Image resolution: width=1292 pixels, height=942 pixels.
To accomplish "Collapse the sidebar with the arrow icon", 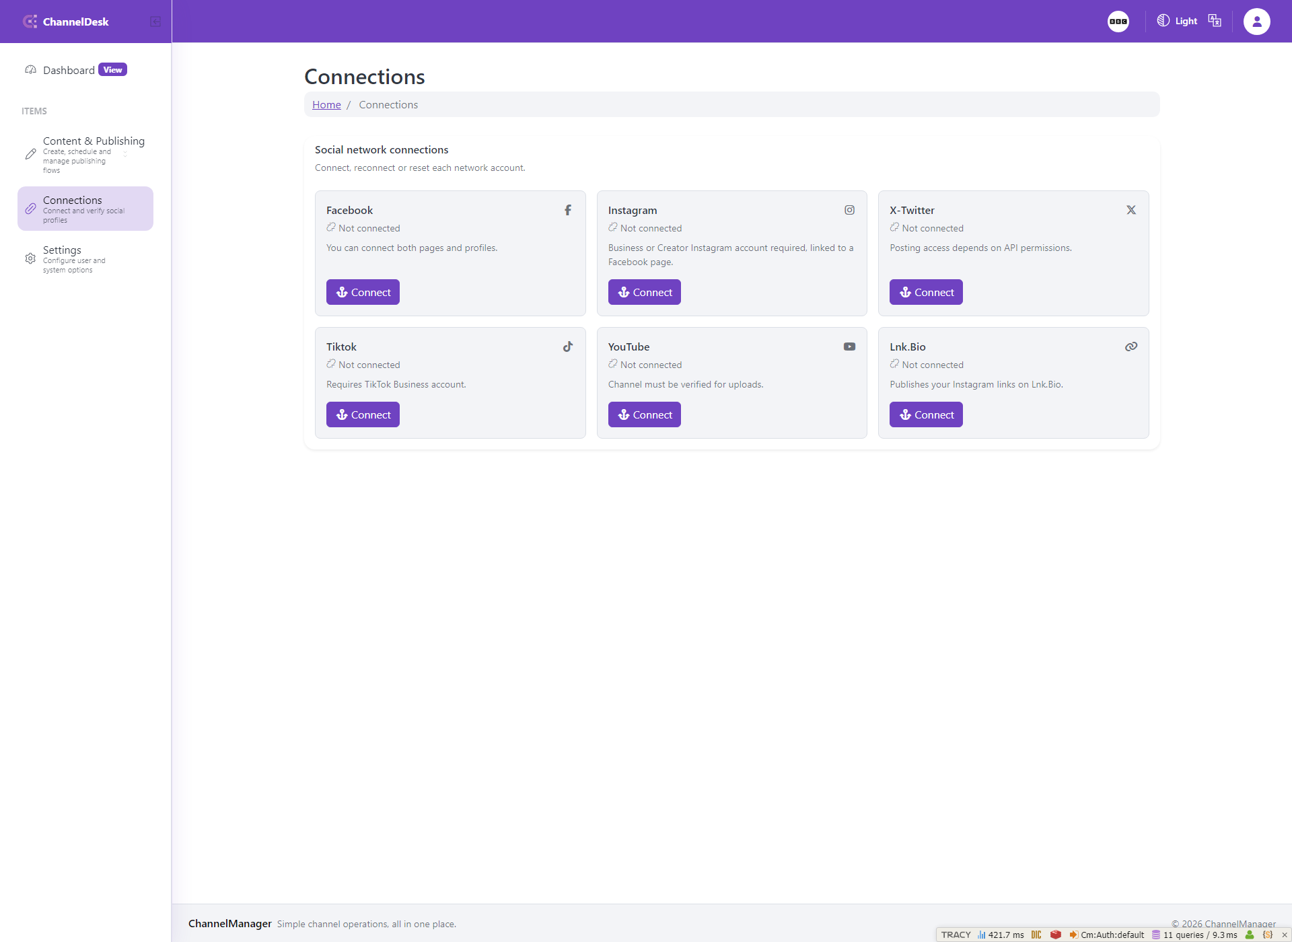I will click(155, 22).
